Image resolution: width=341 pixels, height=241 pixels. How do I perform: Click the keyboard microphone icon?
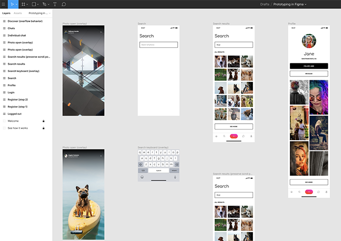175,177
